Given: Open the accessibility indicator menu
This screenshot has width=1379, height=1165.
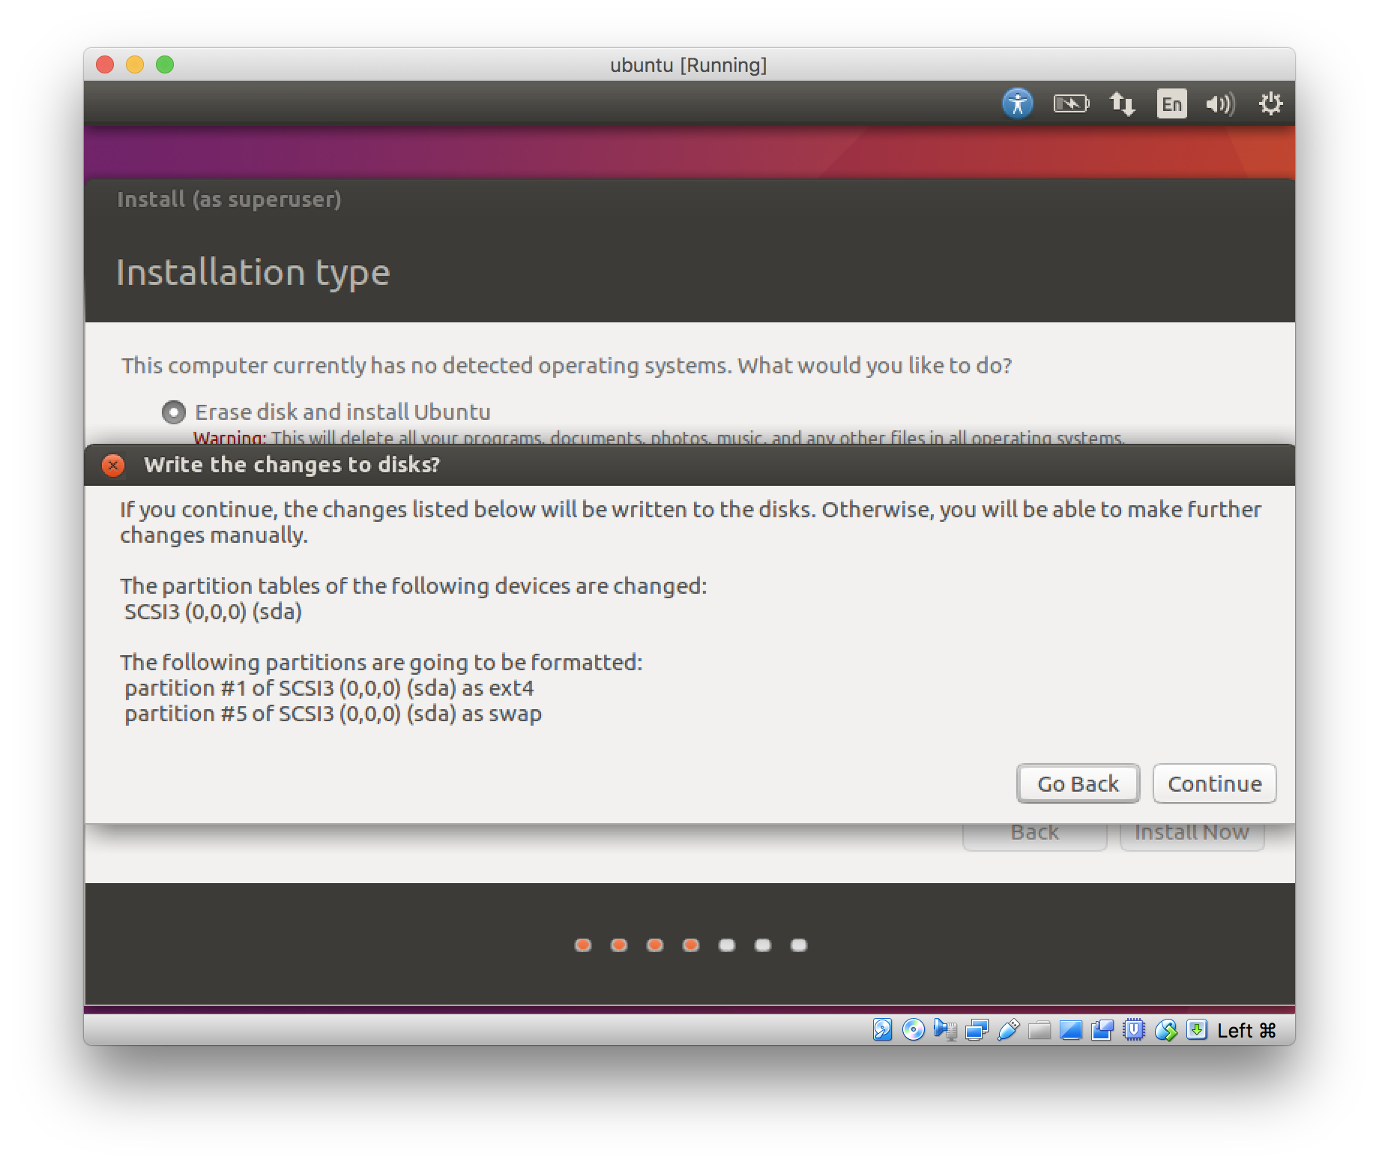Looking at the screenshot, I should 1017,103.
